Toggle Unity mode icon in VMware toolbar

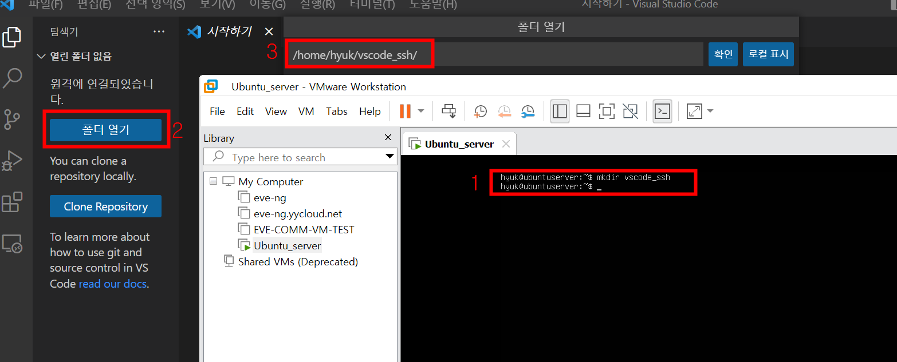click(630, 111)
